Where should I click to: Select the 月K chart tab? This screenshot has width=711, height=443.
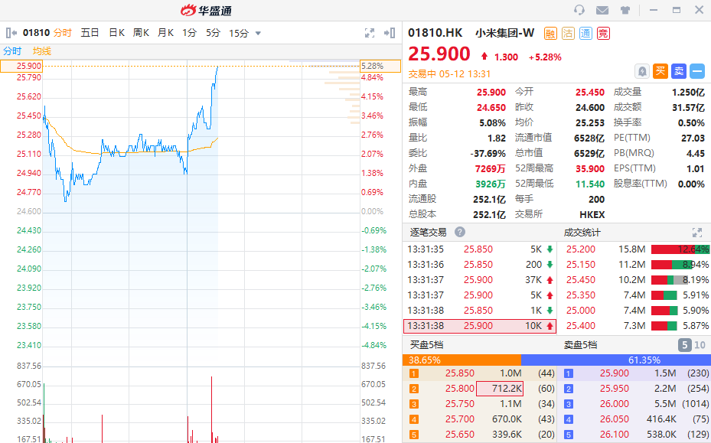[x=165, y=33]
